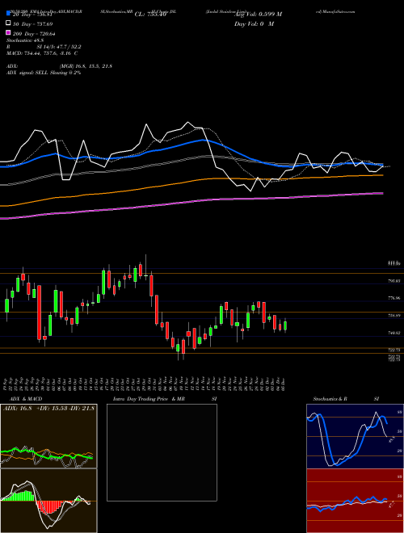The width and height of the screenshot is (404, 533).
Task: Select the 200 Day 720.64 label
Action: coord(34,33)
